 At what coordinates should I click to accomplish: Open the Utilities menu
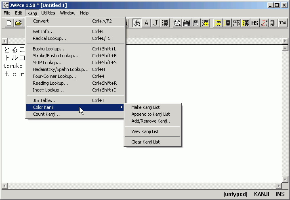(x=48, y=13)
